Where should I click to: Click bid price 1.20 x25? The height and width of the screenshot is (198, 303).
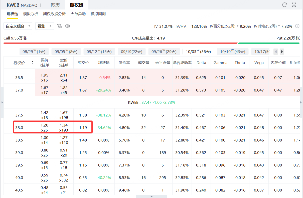(x=44, y=127)
